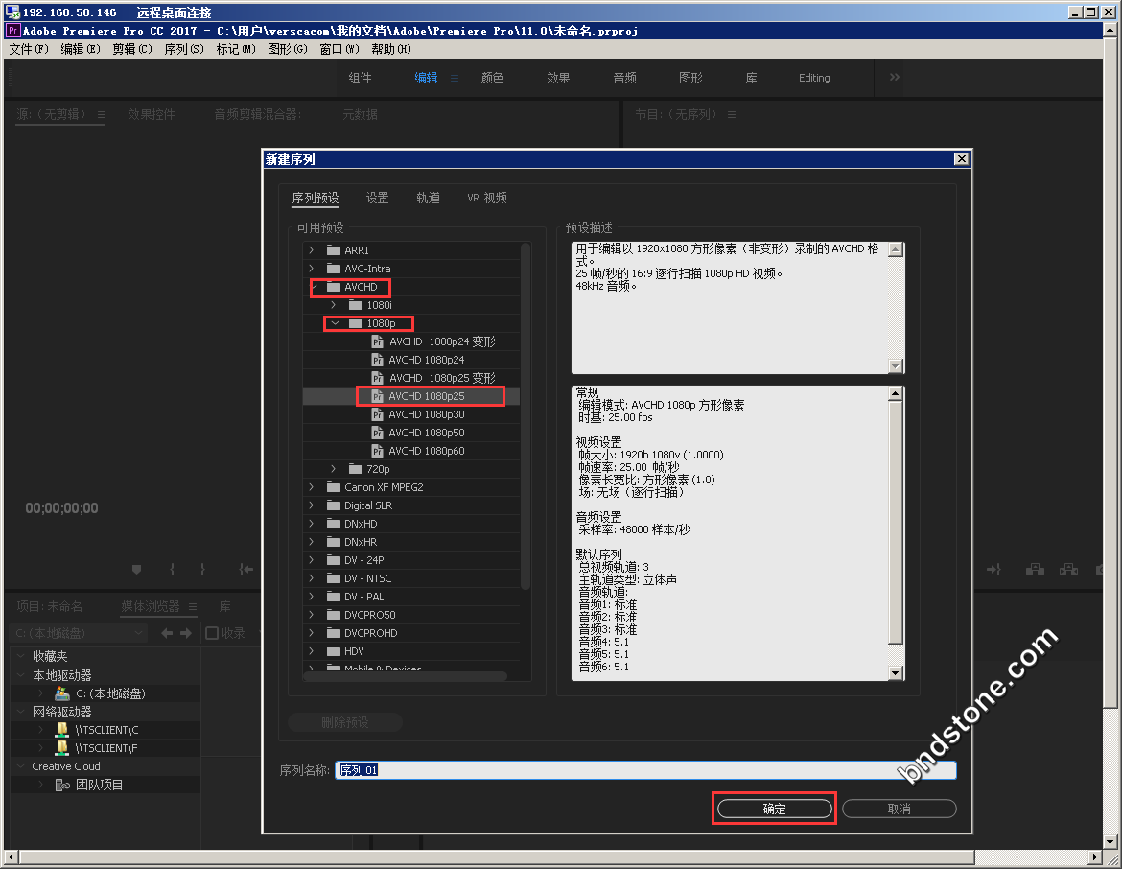Open the 序列 (Sequence) menu

[183, 49]
